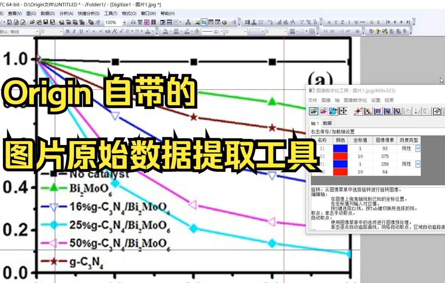Image resolution: width=445 pixels, height=283 pixels.
Task: Click the X1 image pixel cell 93
Action: point(385,148)
